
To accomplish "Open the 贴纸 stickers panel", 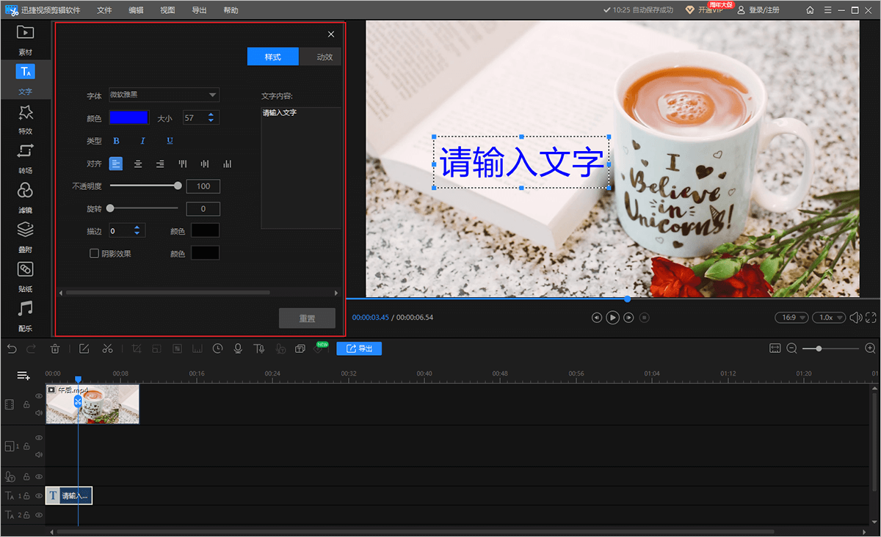I will click(x=25, y=277).
